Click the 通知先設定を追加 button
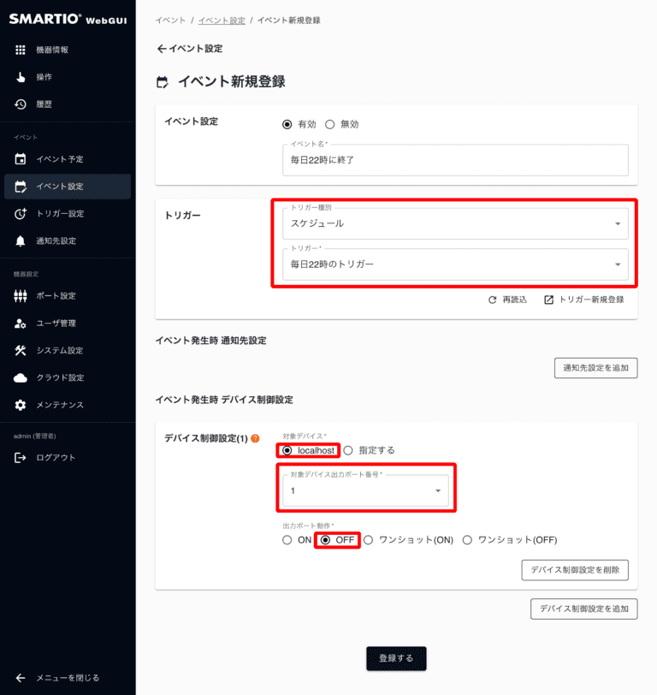This screenshot has width=657, height=695. [596, 368]
